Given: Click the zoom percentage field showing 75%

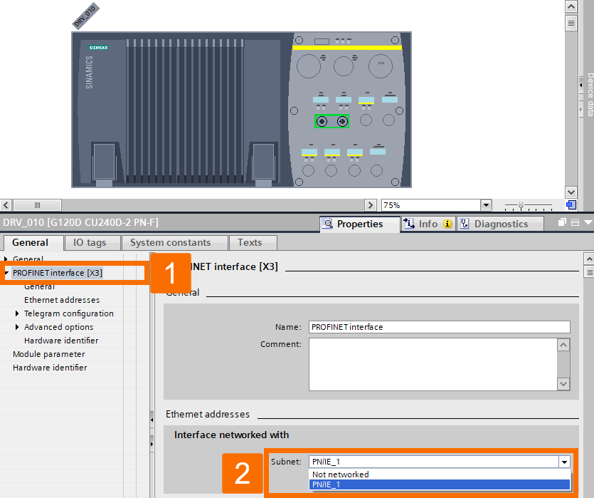Looking at the screenshot, I should click(430, 205).
